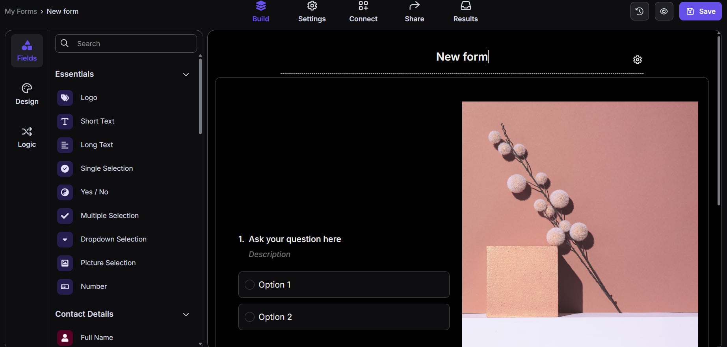Switch to the Connect tab
727x347 pixels.
tap(363, 12)
